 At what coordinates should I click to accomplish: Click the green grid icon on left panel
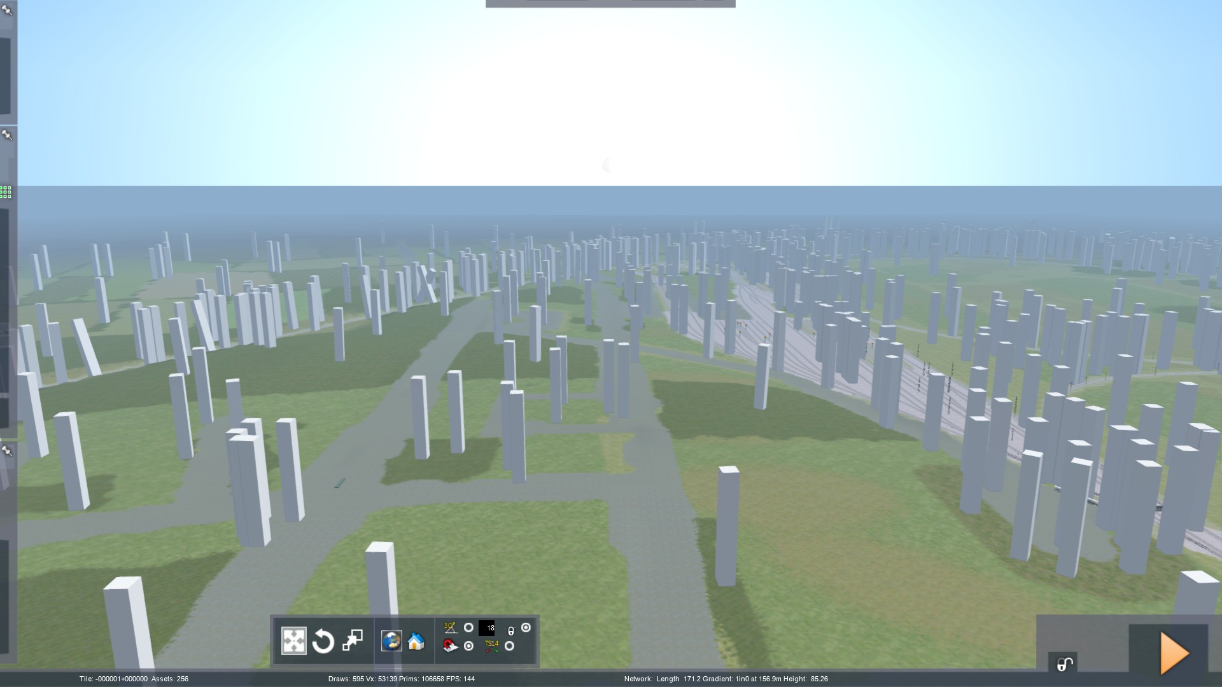click(x=6, y=192)
